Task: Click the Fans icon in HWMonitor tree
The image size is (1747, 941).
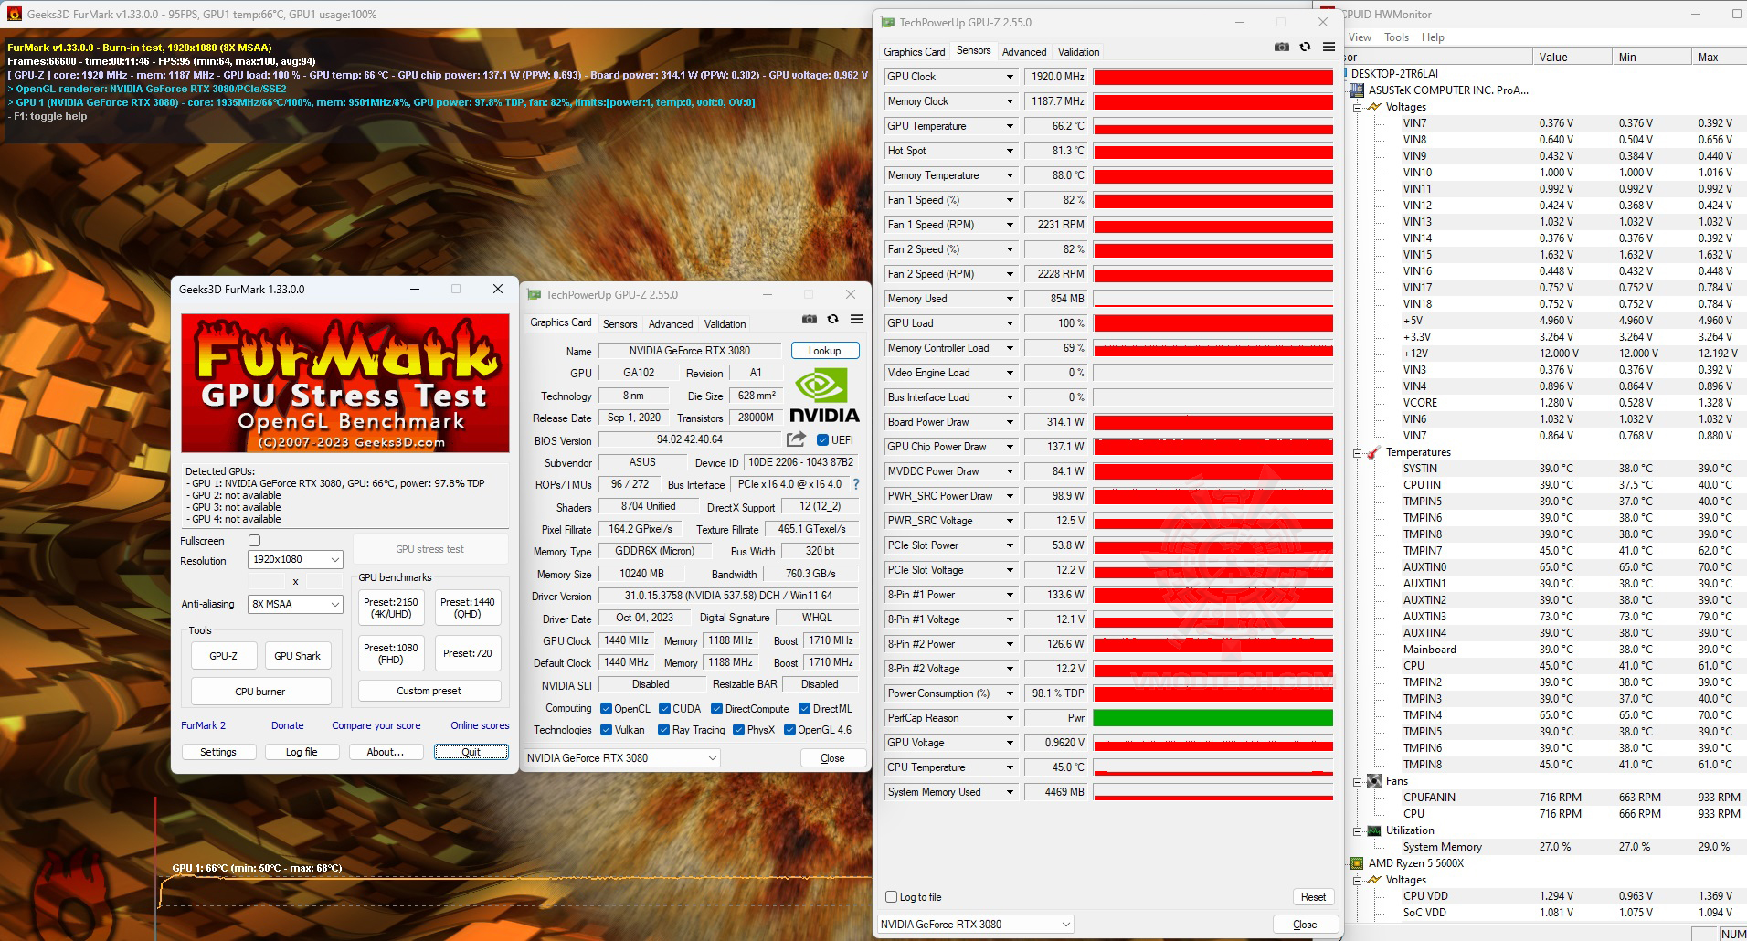Action: pyautogui.click(x=1373, y=781)
